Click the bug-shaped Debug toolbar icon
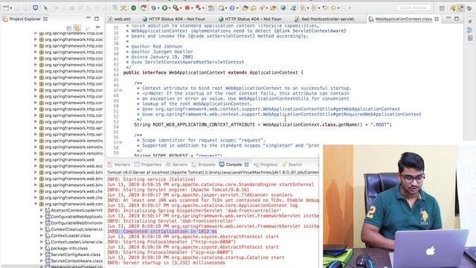 coord(154,8)
